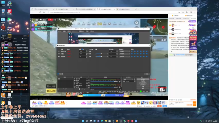
Task: Open audio monitoring dropdown for desktop audio
Action: [125, 57]
